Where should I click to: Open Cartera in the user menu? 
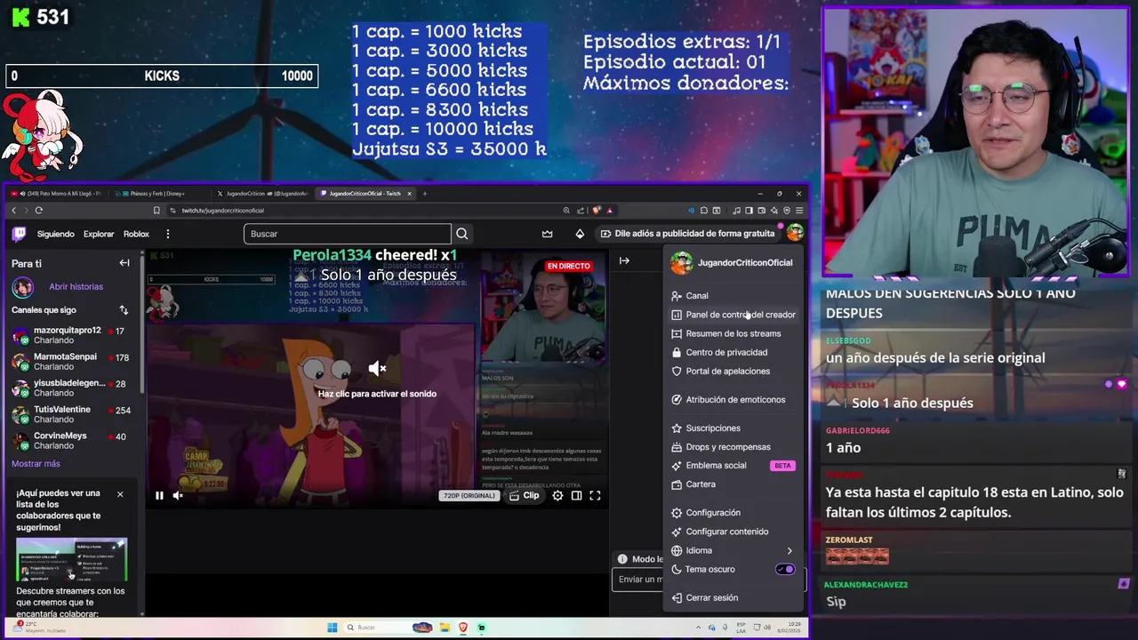coord(734,484)
